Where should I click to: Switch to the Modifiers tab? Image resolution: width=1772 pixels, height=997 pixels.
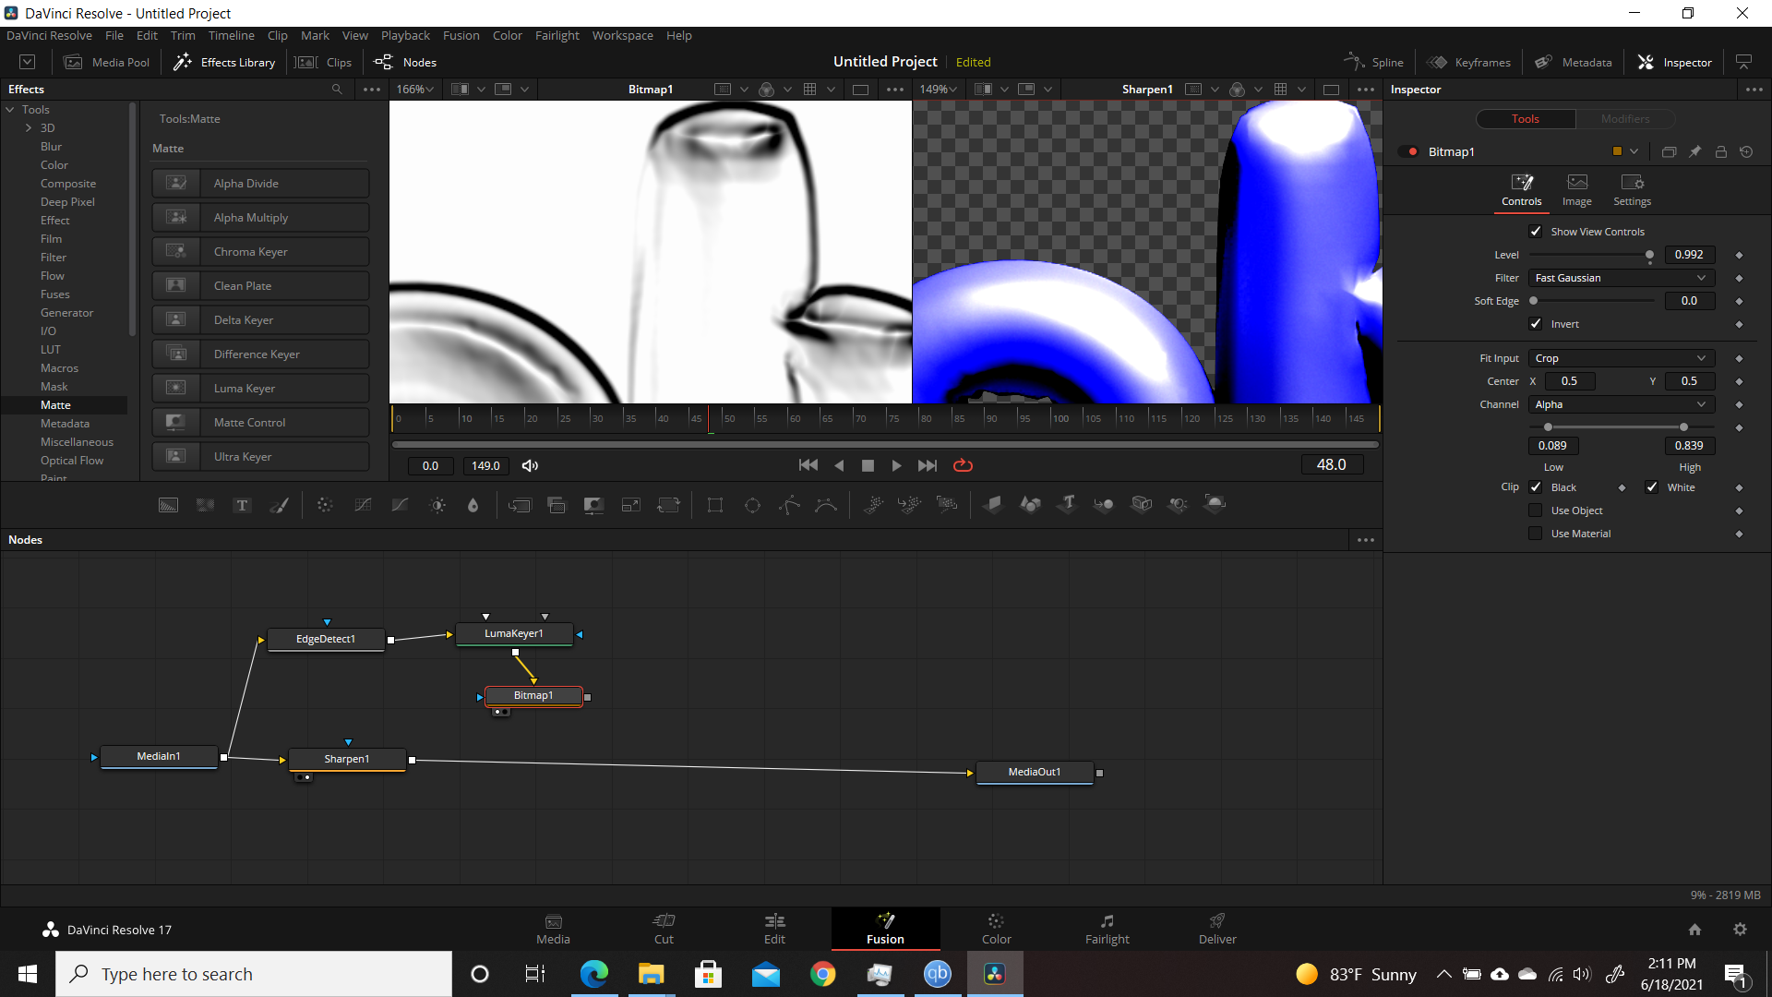(x=1624, y=119)
